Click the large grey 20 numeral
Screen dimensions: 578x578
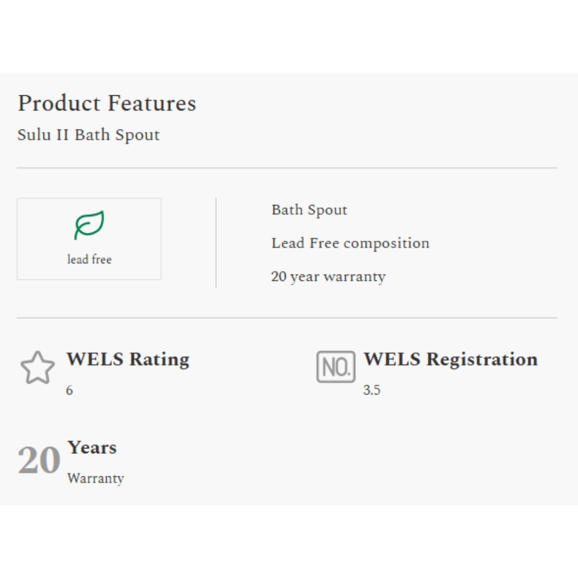click(39, 460)
